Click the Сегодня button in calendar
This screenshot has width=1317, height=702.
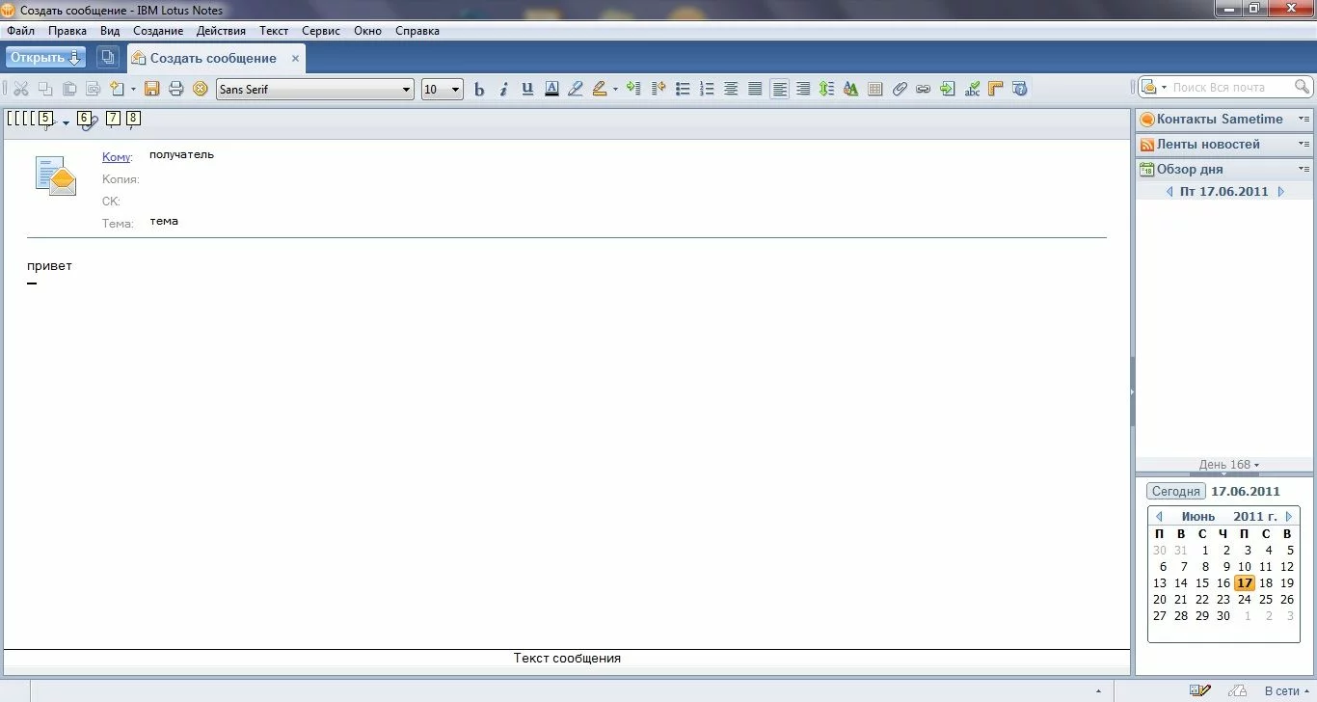click(1175, 491)
